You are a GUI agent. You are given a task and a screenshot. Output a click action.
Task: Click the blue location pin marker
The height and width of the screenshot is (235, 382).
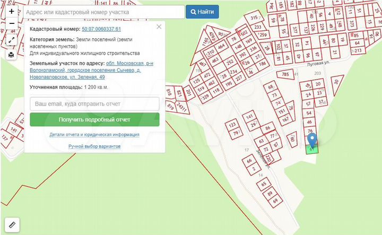click(x=312, y=140)
